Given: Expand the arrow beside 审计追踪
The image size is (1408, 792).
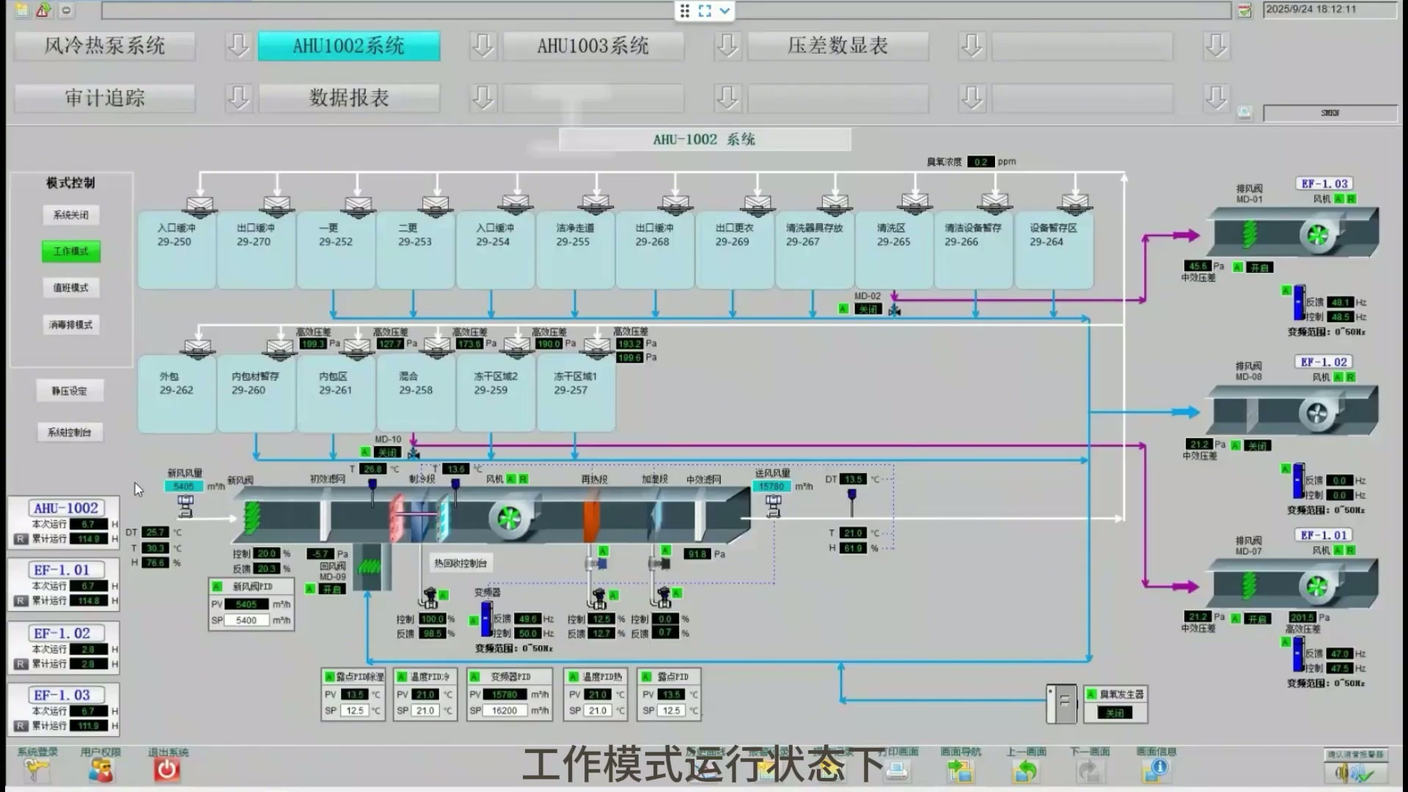Looking at the screenshot, I should 238,98.
